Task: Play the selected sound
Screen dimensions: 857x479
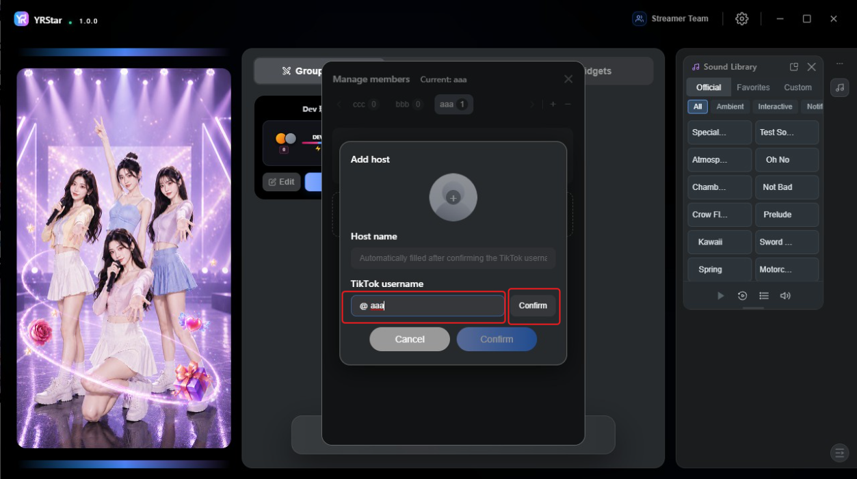Action: (x=720, y=296)
